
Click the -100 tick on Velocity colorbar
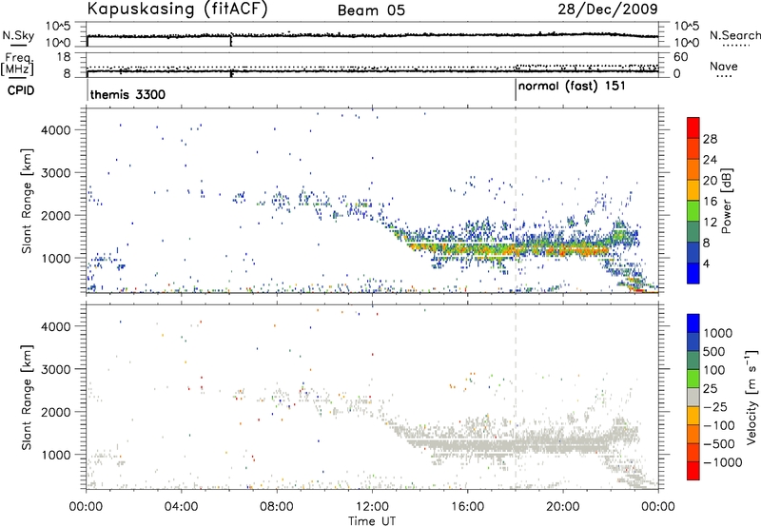coord(719,425)
